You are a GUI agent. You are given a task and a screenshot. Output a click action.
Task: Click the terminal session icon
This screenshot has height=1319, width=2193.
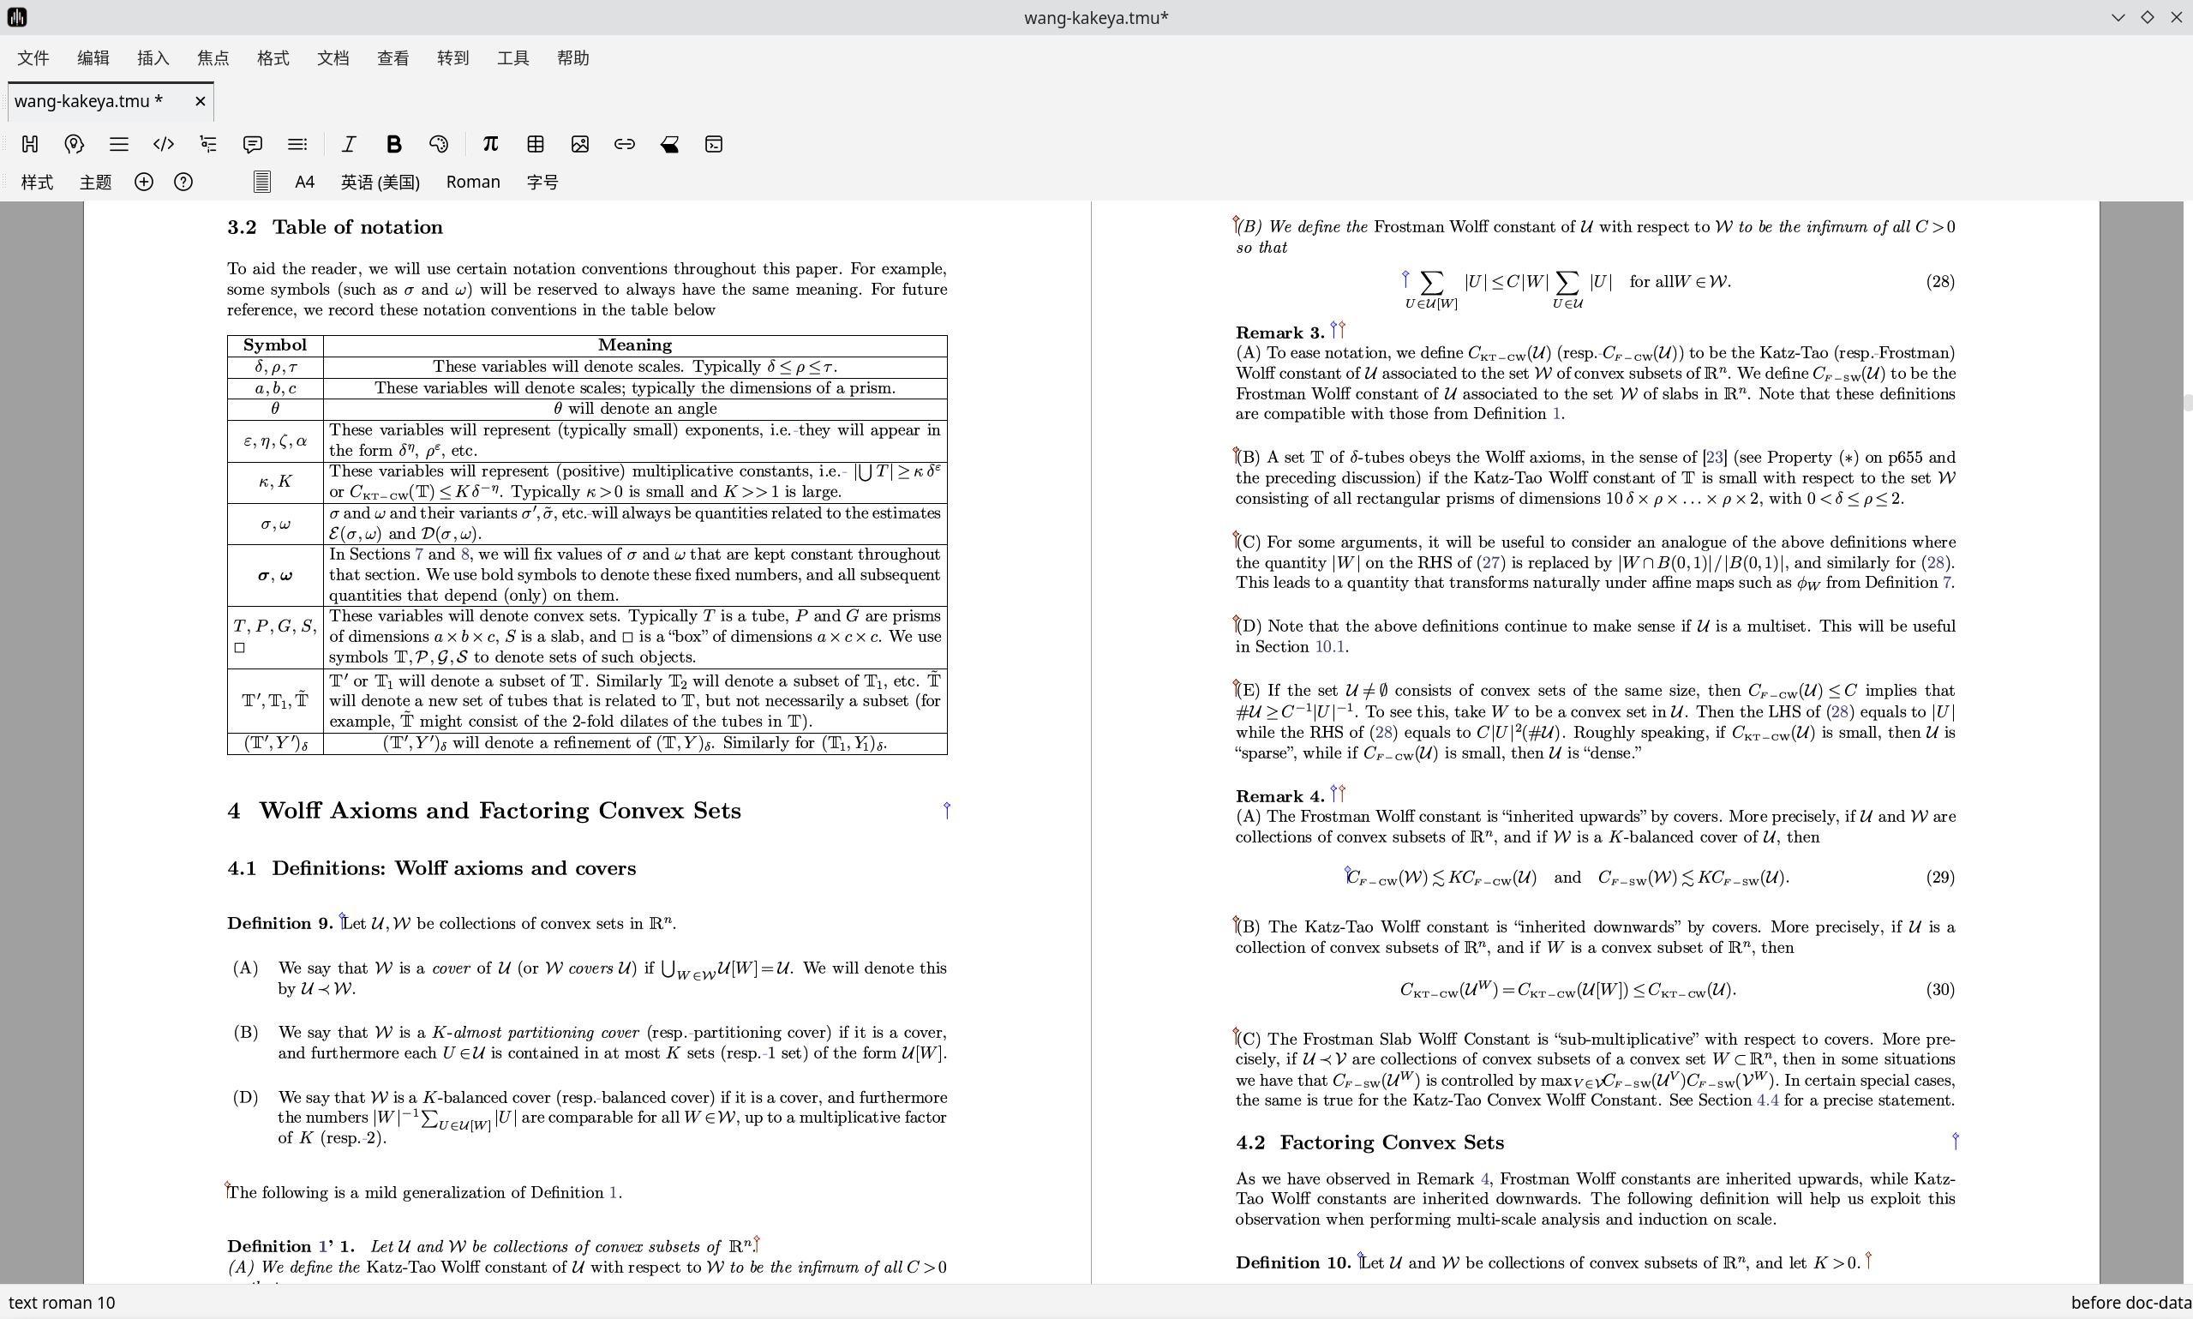click(x=714, y=144)
